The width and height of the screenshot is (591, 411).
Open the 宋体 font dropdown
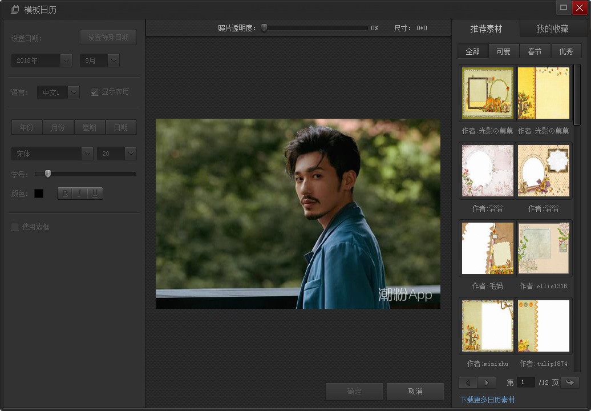point(87,153)
